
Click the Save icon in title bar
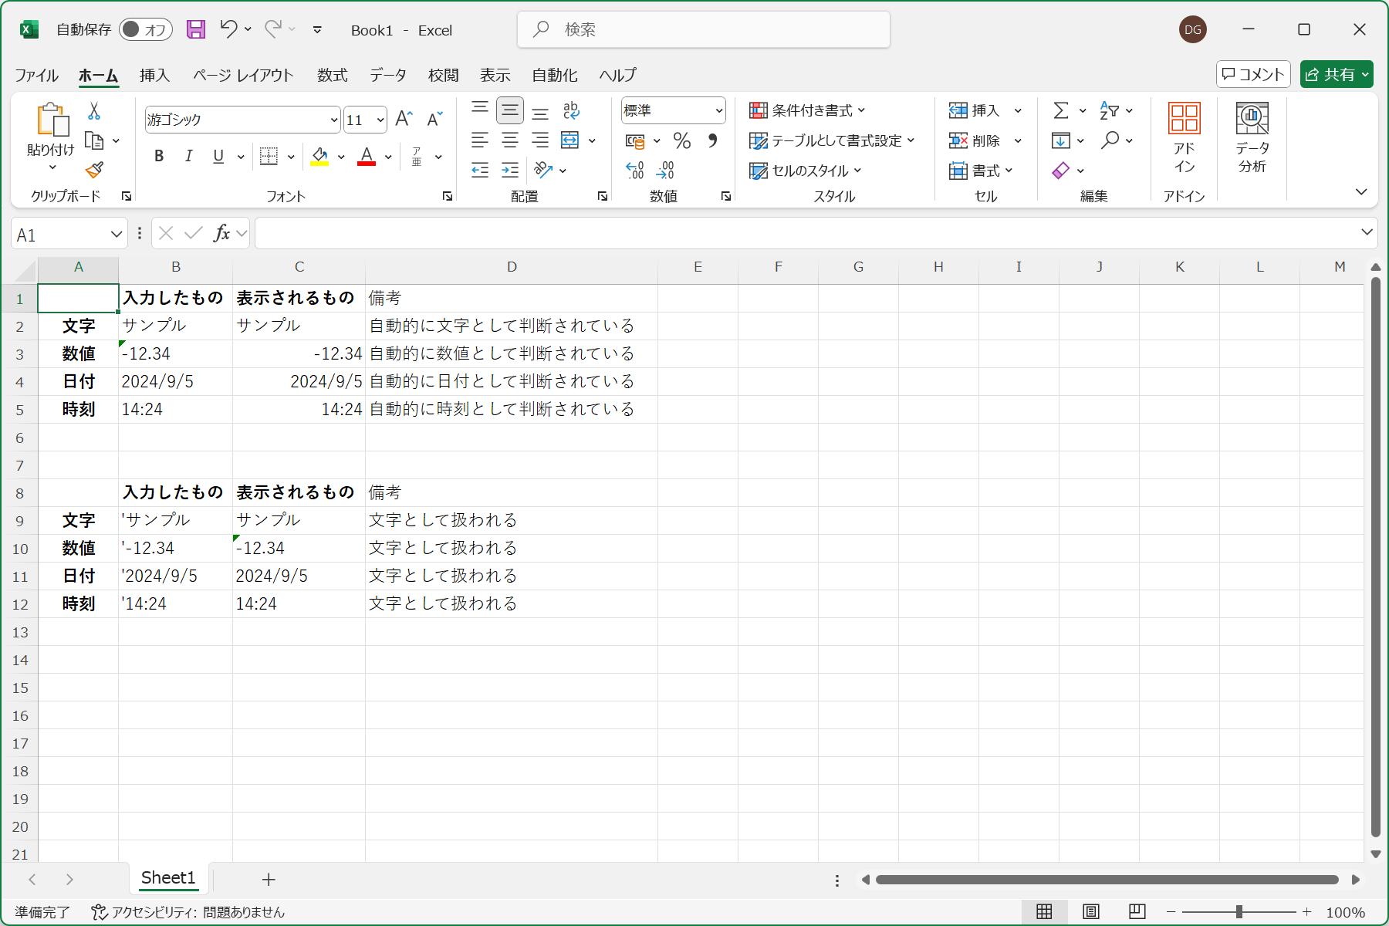point(196,29)
